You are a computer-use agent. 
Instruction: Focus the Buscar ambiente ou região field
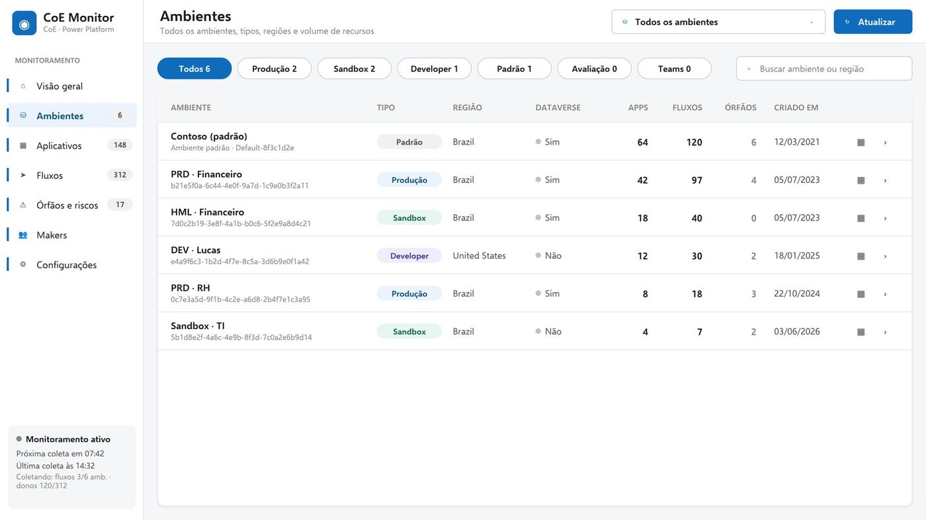pyautogui.click(x=824, y=69)
